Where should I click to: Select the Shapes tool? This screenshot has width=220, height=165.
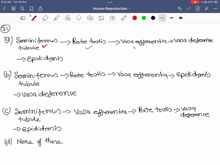click(68, 18)
